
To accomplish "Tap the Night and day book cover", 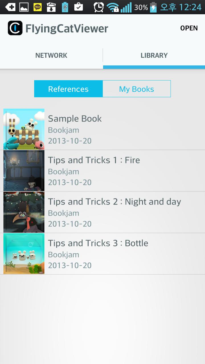I will pyautogui.click(x=24, y=212).
